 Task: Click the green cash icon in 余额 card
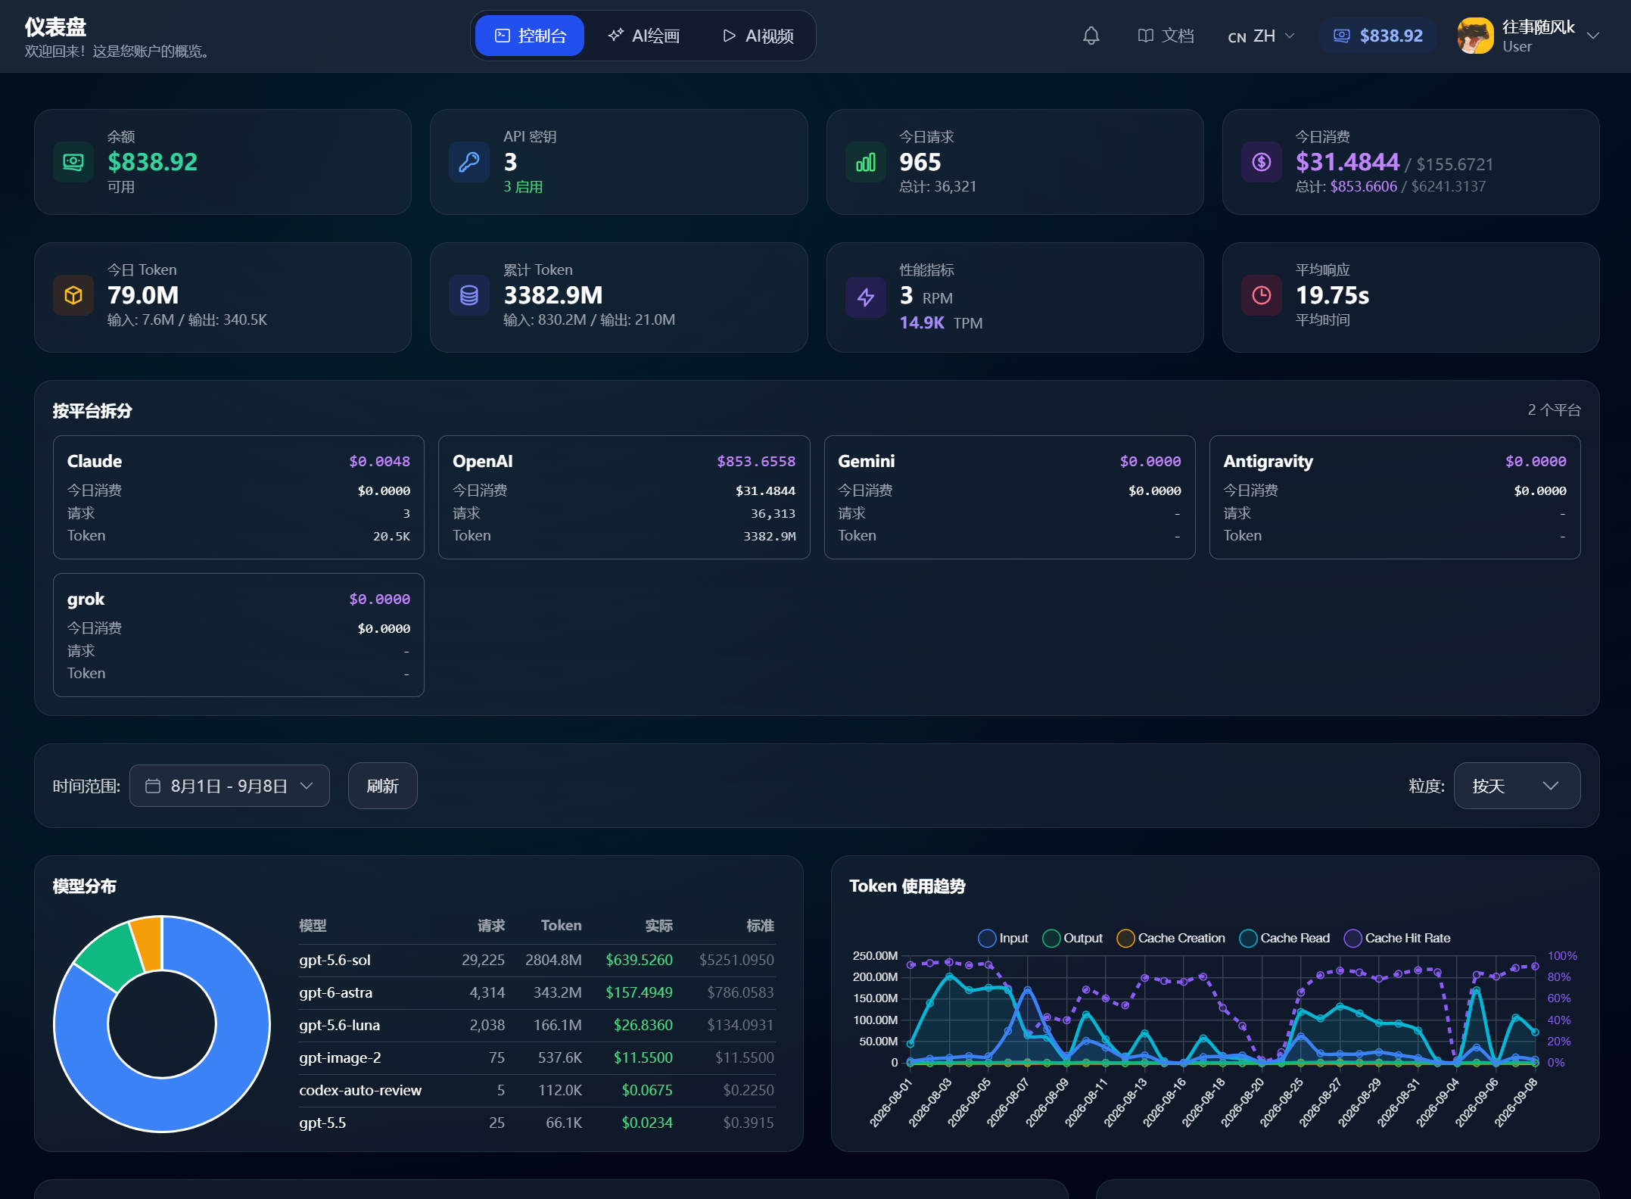[x=73, y=162]
